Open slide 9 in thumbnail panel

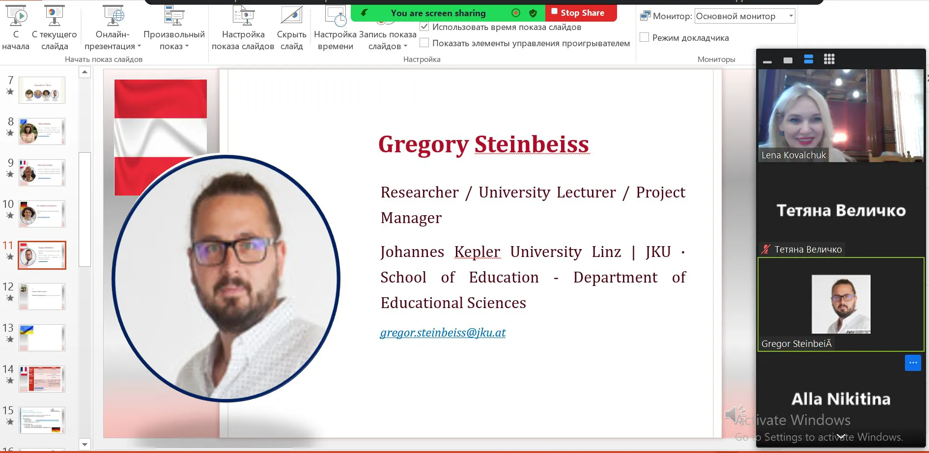(42, 172)
